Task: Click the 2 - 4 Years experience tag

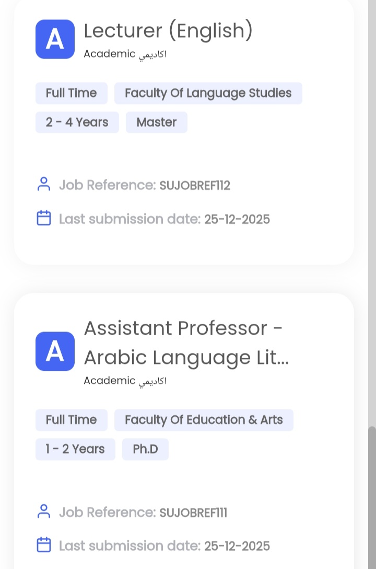Action: coord(77,122)
